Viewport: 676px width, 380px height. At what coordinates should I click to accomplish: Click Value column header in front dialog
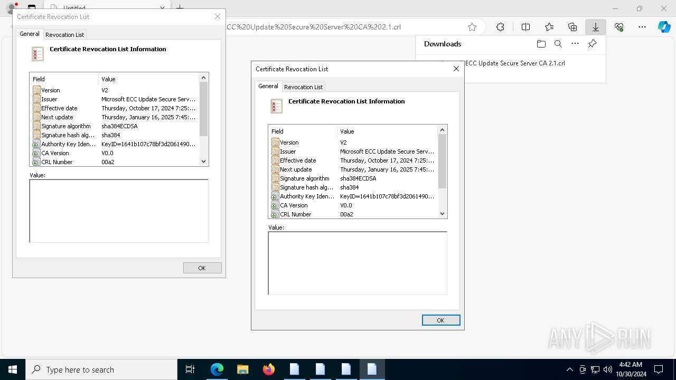387,131
